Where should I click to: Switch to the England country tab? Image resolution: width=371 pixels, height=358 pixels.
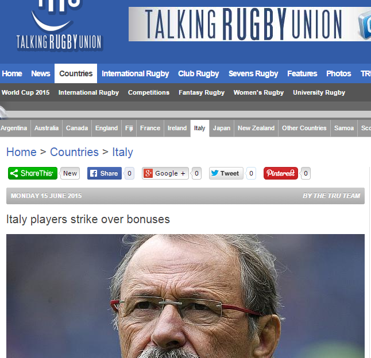click(x=106, y=128)
